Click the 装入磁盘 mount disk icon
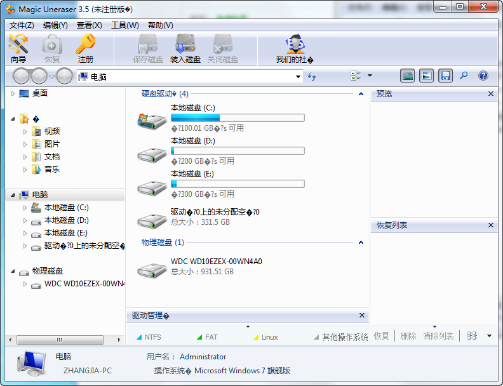503x386 pixels. (185, 48)
